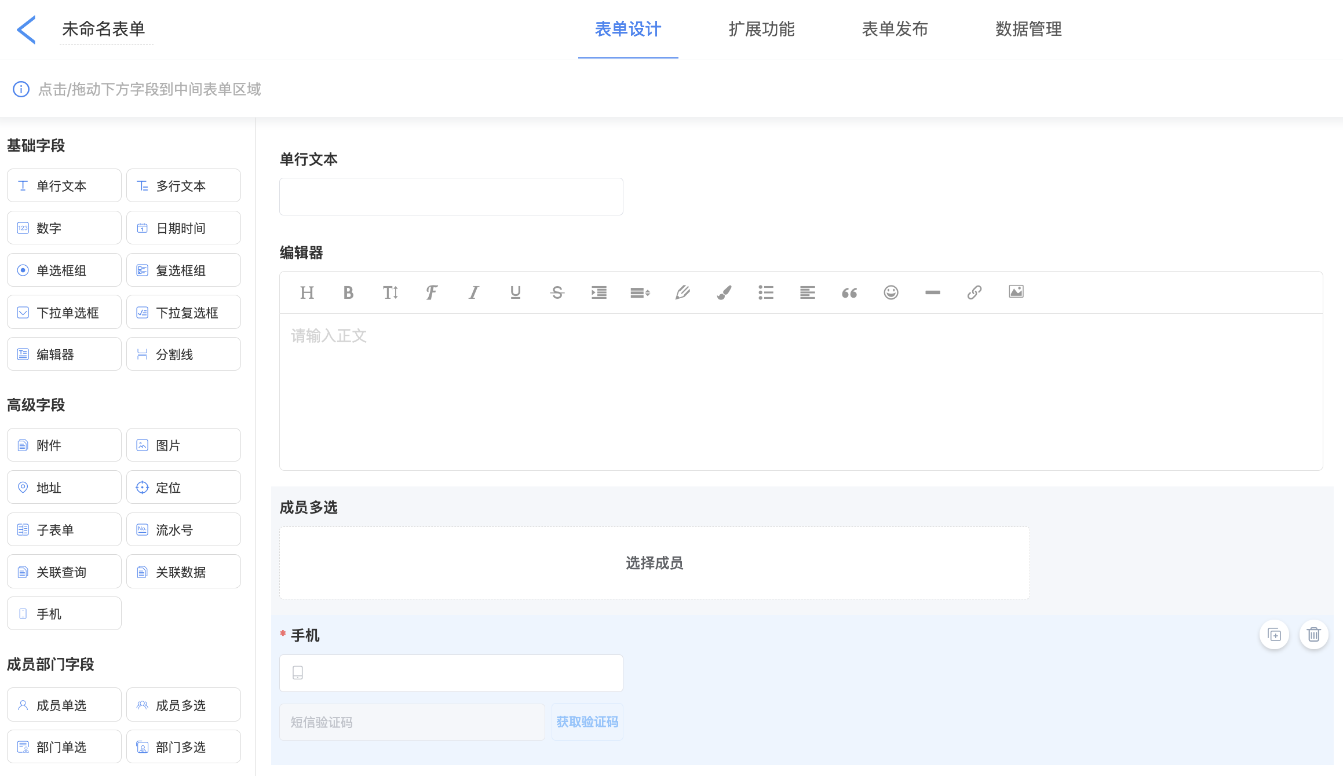Screen dimensions: 1343x776
Task: Open the 数据管理 tab
Action: [1028, 29]
